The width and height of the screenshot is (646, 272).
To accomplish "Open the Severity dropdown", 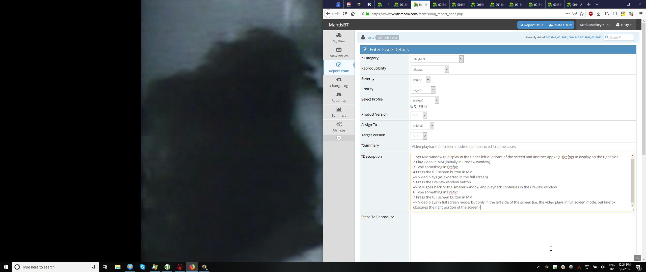I will click(420, 80).
